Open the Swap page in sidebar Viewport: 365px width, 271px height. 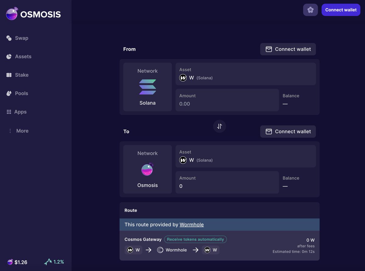17,38
